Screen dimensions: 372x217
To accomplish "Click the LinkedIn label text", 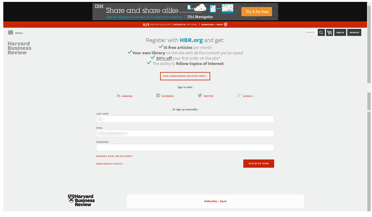I will pos(127,96).
